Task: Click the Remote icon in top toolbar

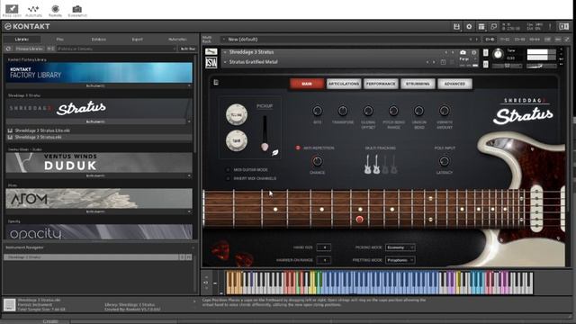Action: tap(55, 9)
